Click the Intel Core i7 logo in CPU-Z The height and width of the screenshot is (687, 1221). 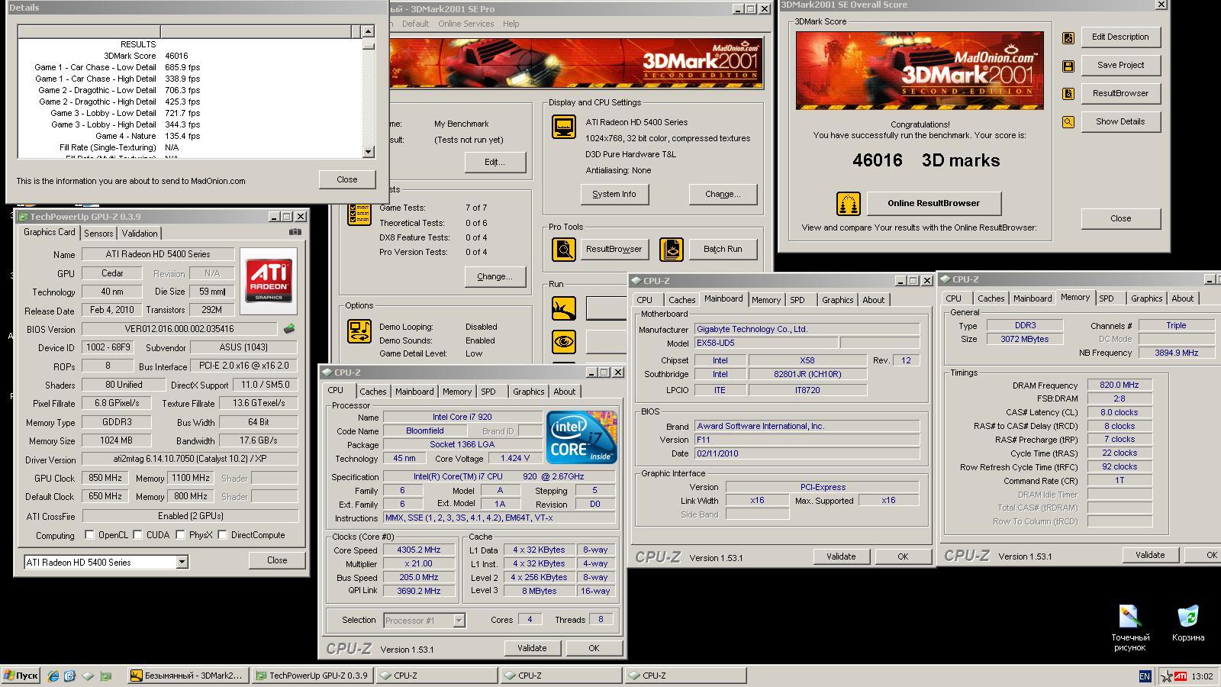point(582,437)
